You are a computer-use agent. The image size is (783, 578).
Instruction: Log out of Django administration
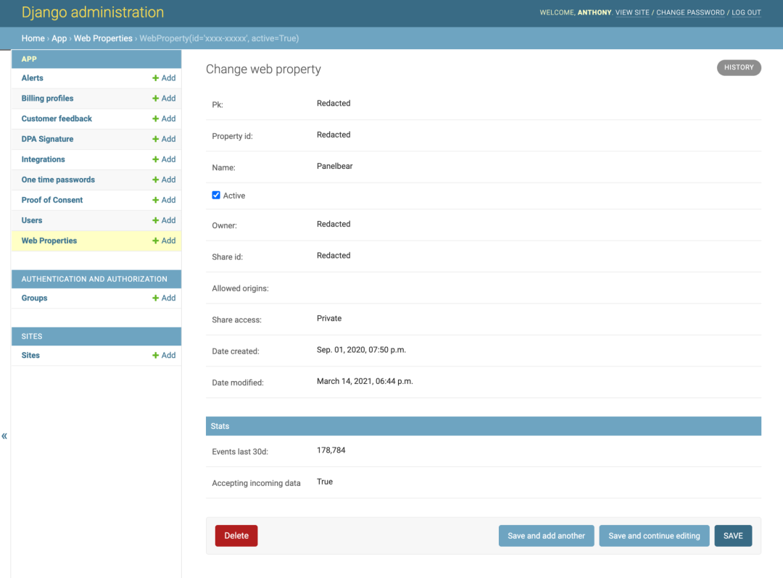pyautogui.click(x=746, y=12)
